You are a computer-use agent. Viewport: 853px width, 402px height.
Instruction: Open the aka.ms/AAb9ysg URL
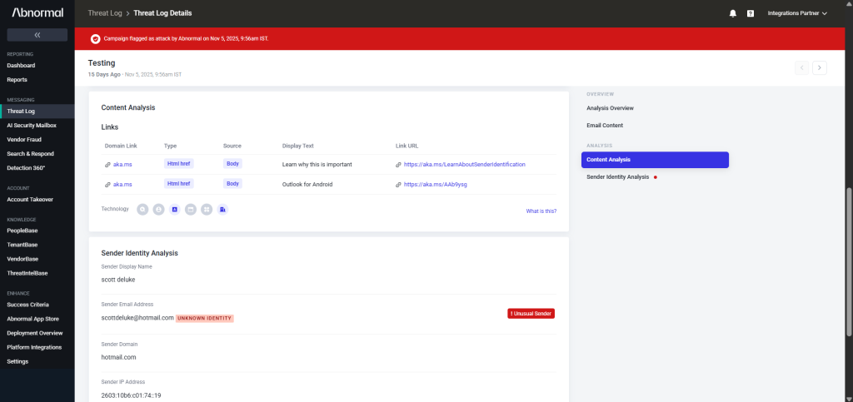tap(436, 184)
